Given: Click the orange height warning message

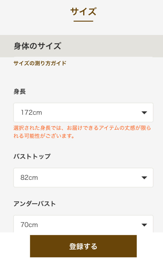Looking at the screenshot, I should click(82, 128).
